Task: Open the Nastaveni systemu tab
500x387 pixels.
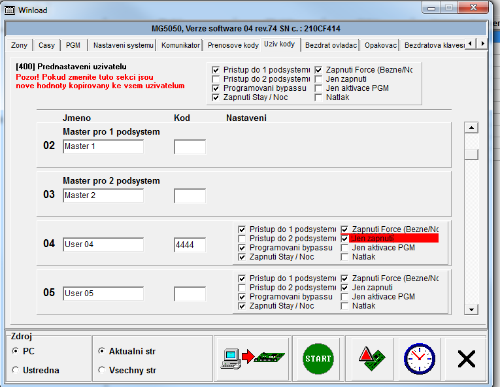Action: [x=123, y=45]
